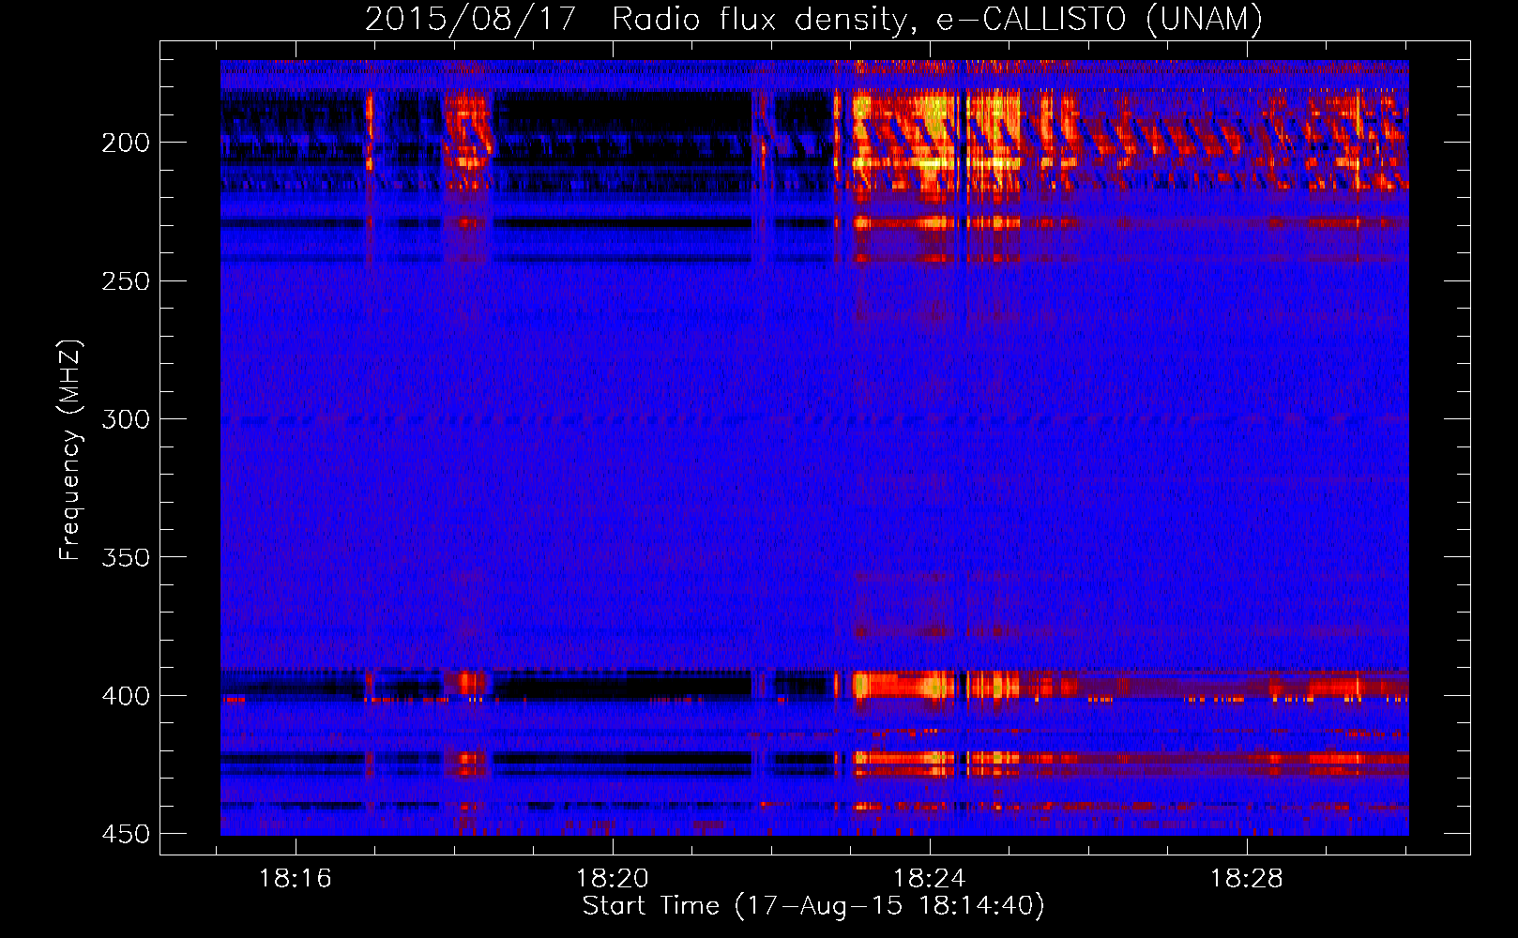Viewport: 1518px width, 938px height.
Task: Click the 200 frequency tick label
Action: [126, 143]
